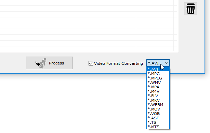Click the trash can delete icon
The height and width of the screenshot is (133, 210).
[x=191, y=9]
